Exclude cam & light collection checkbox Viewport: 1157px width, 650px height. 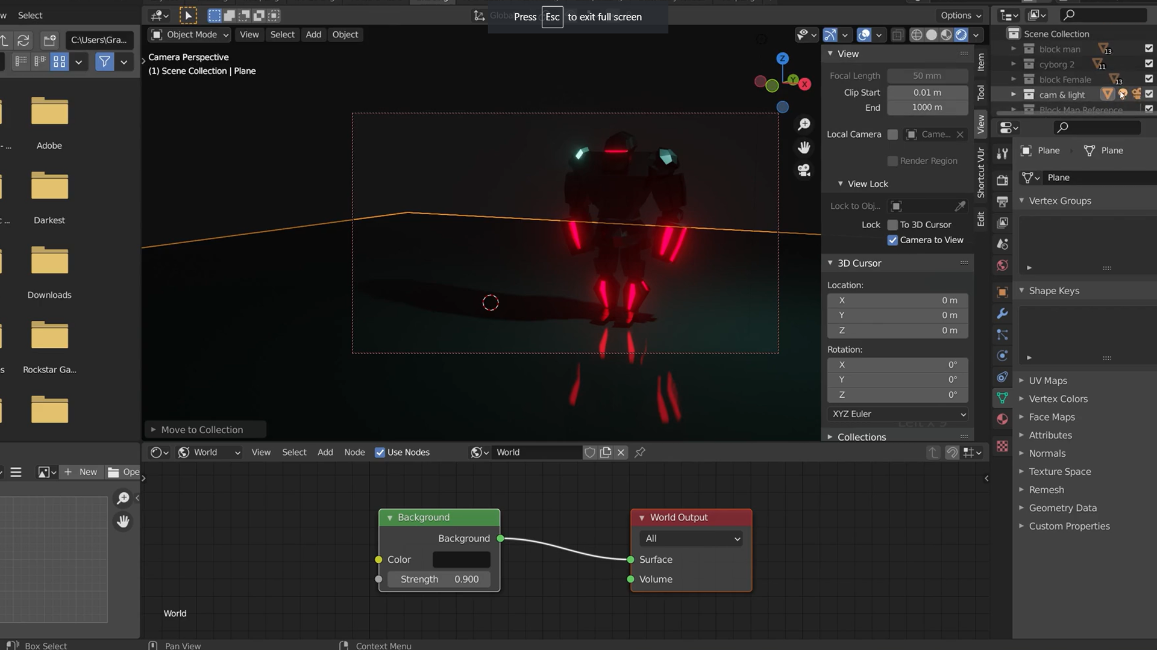click(x=1149, y=94)
